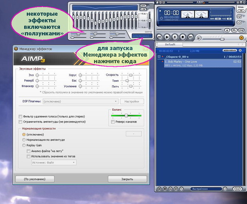This screenshot has height=204, width=247.
Task: Click the Питч slider in effects manager
Action: point(131,86)
